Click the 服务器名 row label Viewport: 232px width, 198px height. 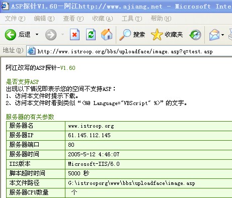click(21, 126)
